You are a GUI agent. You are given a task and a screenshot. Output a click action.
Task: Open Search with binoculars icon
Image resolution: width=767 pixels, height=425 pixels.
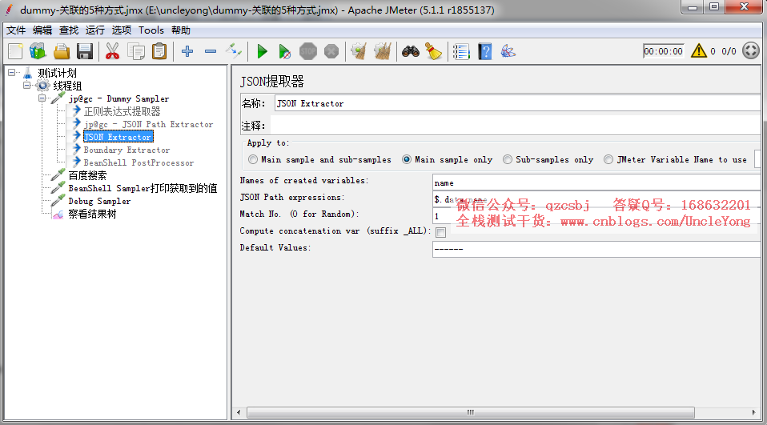click(x=411, y=51)
